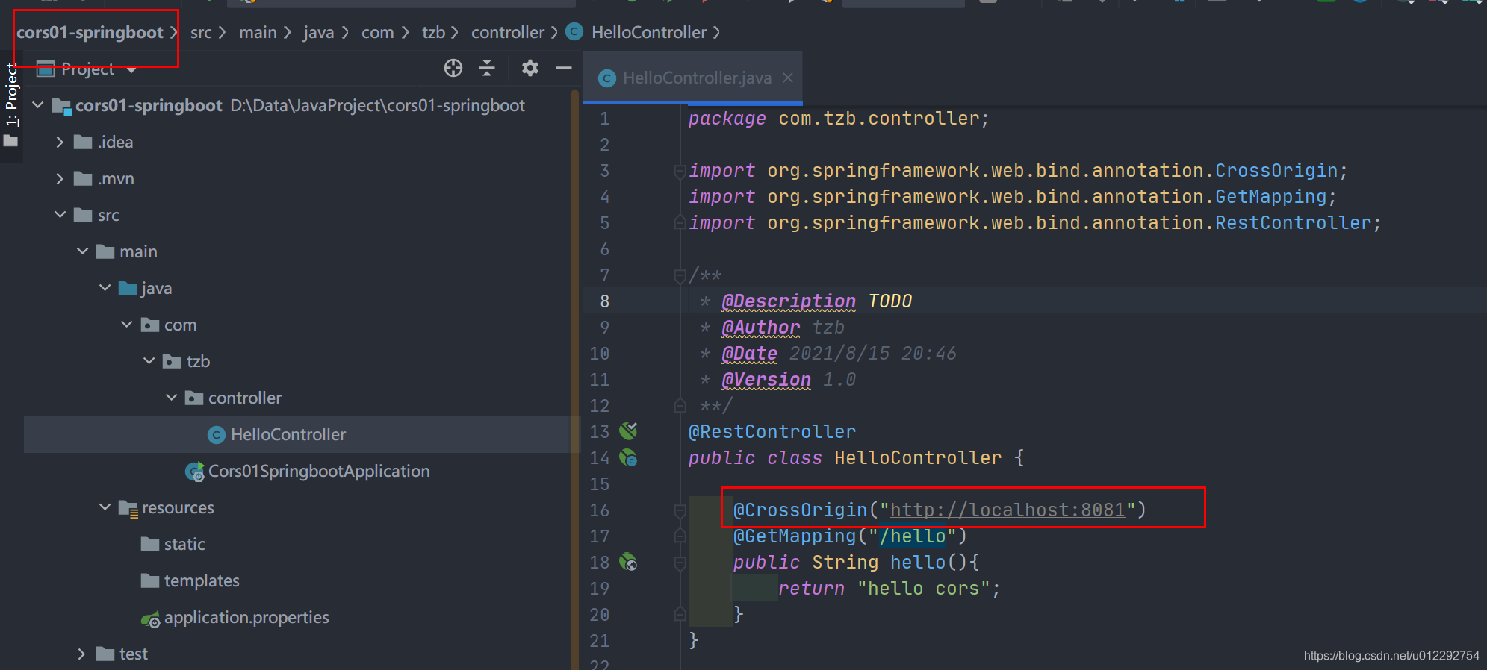This screenshot has height=670, width=1487.
Task: Click GetMapping in import line 4
Action: coord(1270,196)
